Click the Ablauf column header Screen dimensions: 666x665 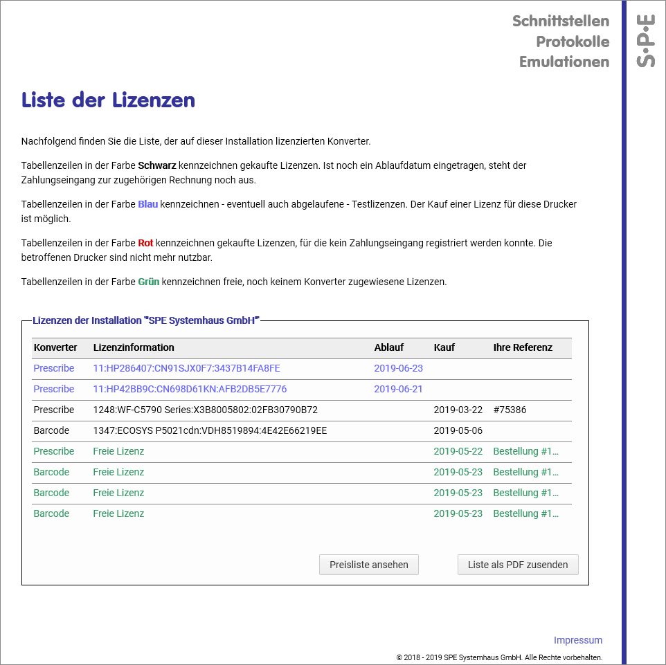(388, 347)
